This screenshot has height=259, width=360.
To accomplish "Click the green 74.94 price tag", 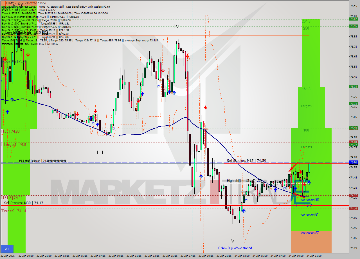I will [x=354, y=128].
